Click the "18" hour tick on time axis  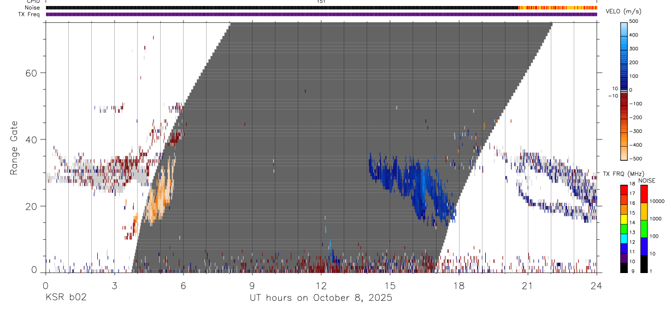(x=459, y=285)
